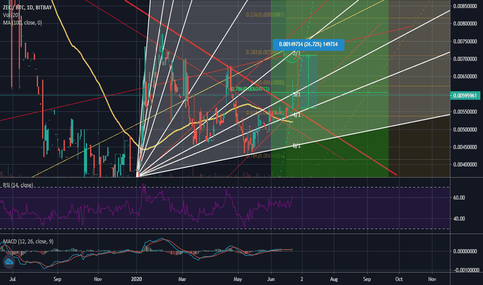Click the RSI 60.00 scale value
The width and height of the screenshot is (483, 285).
[459, 198]
